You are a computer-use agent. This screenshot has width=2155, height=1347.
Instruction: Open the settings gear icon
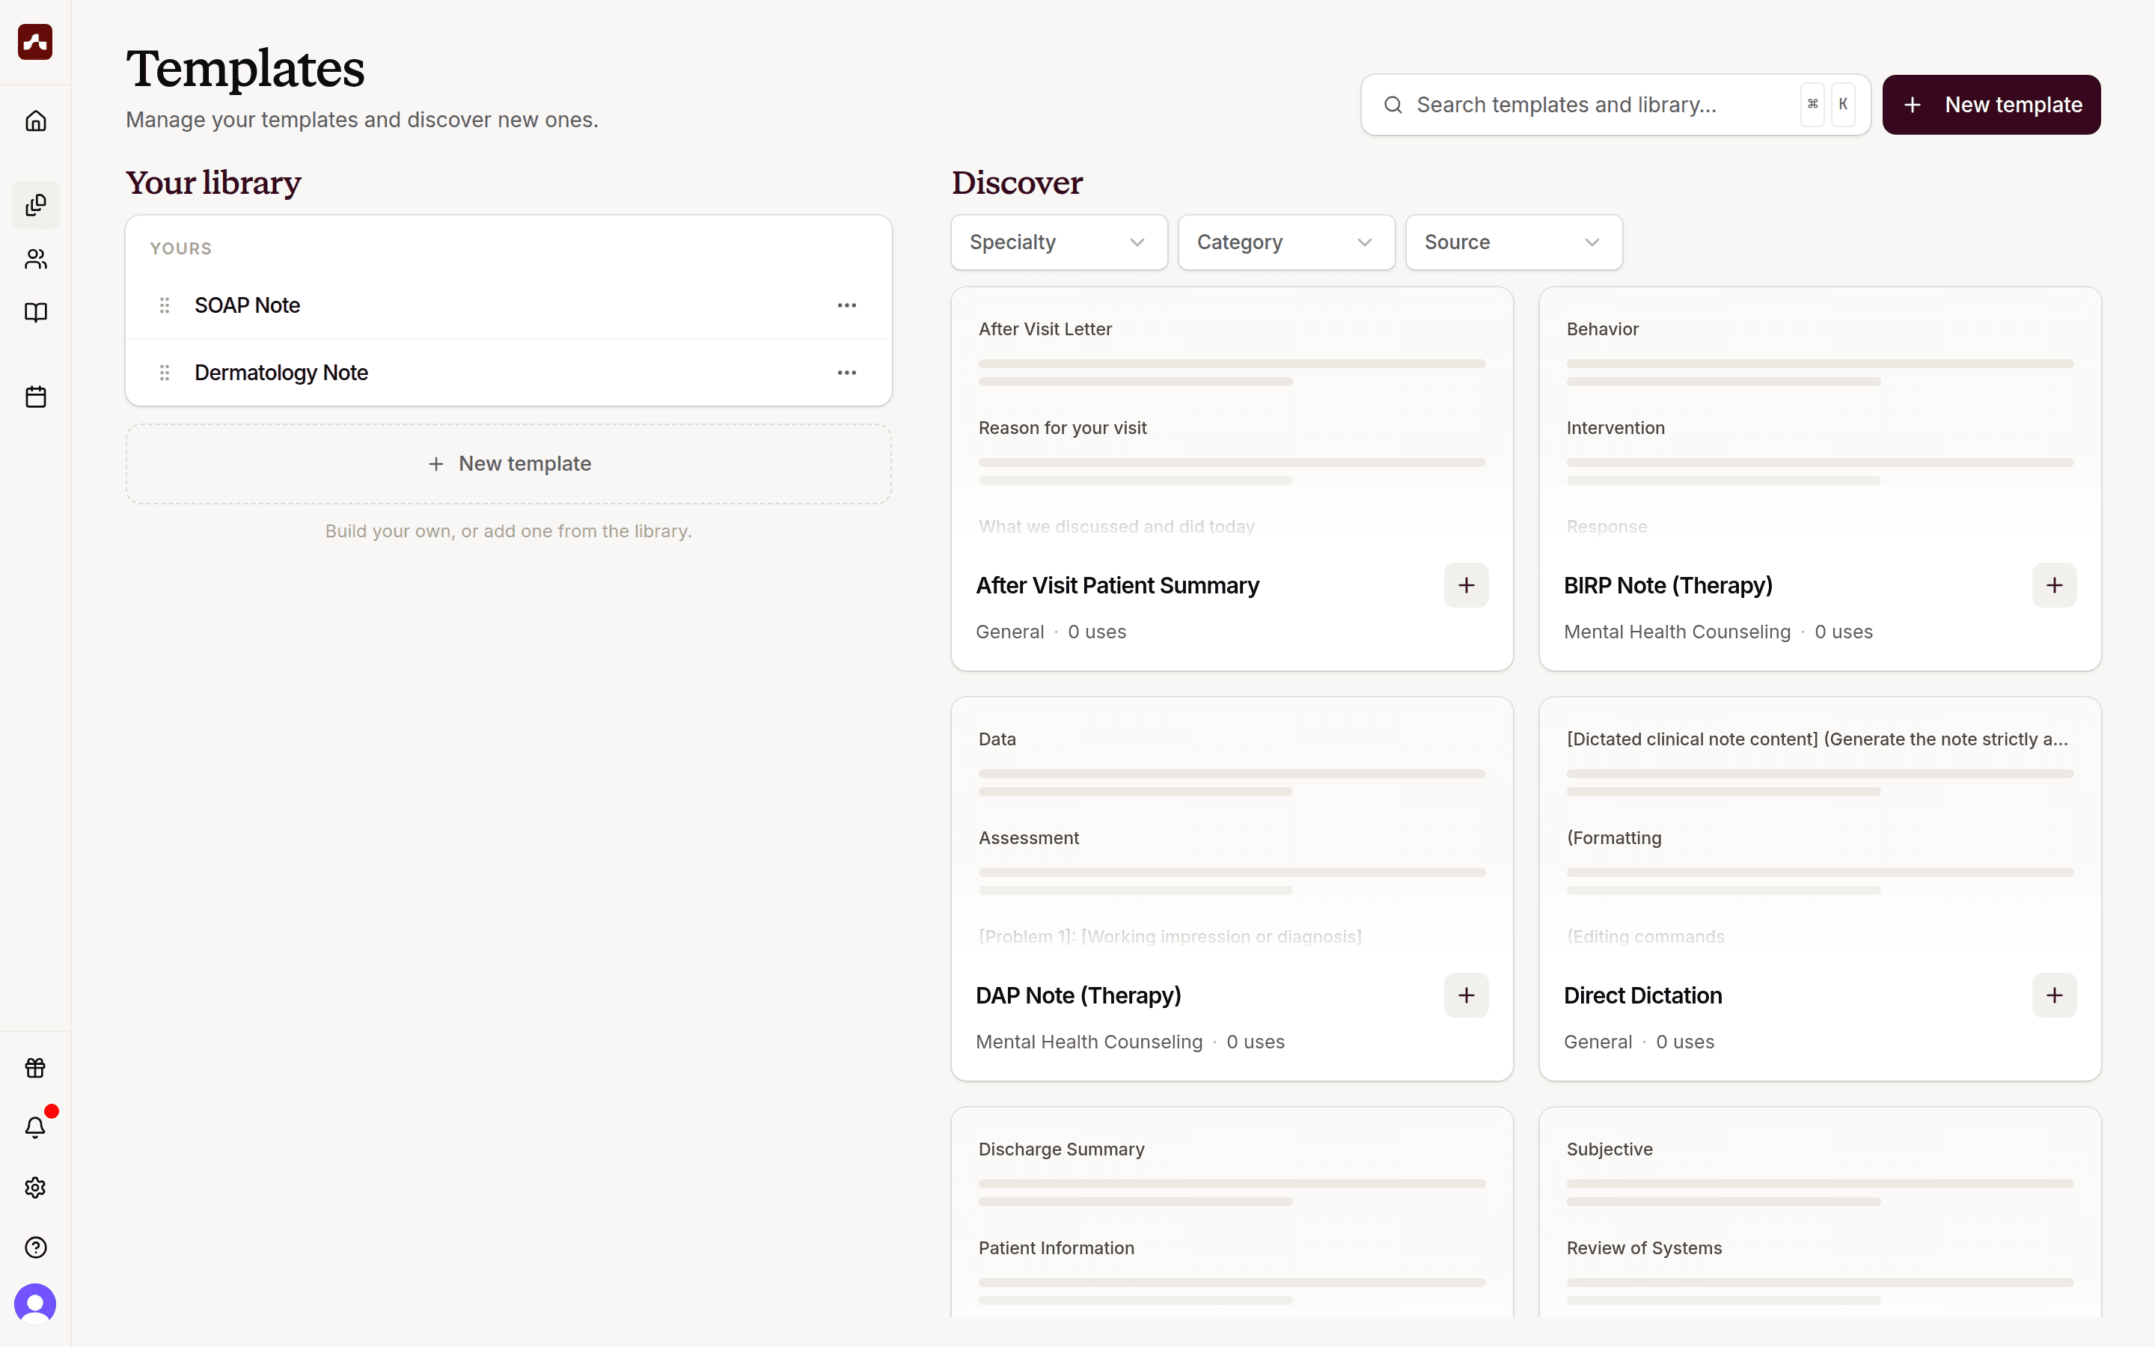click(x=36, y=1188)
